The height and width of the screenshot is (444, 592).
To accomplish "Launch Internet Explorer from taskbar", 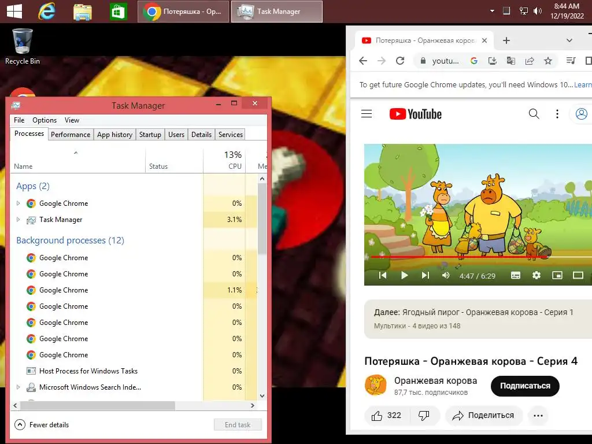I will (47, 12).
